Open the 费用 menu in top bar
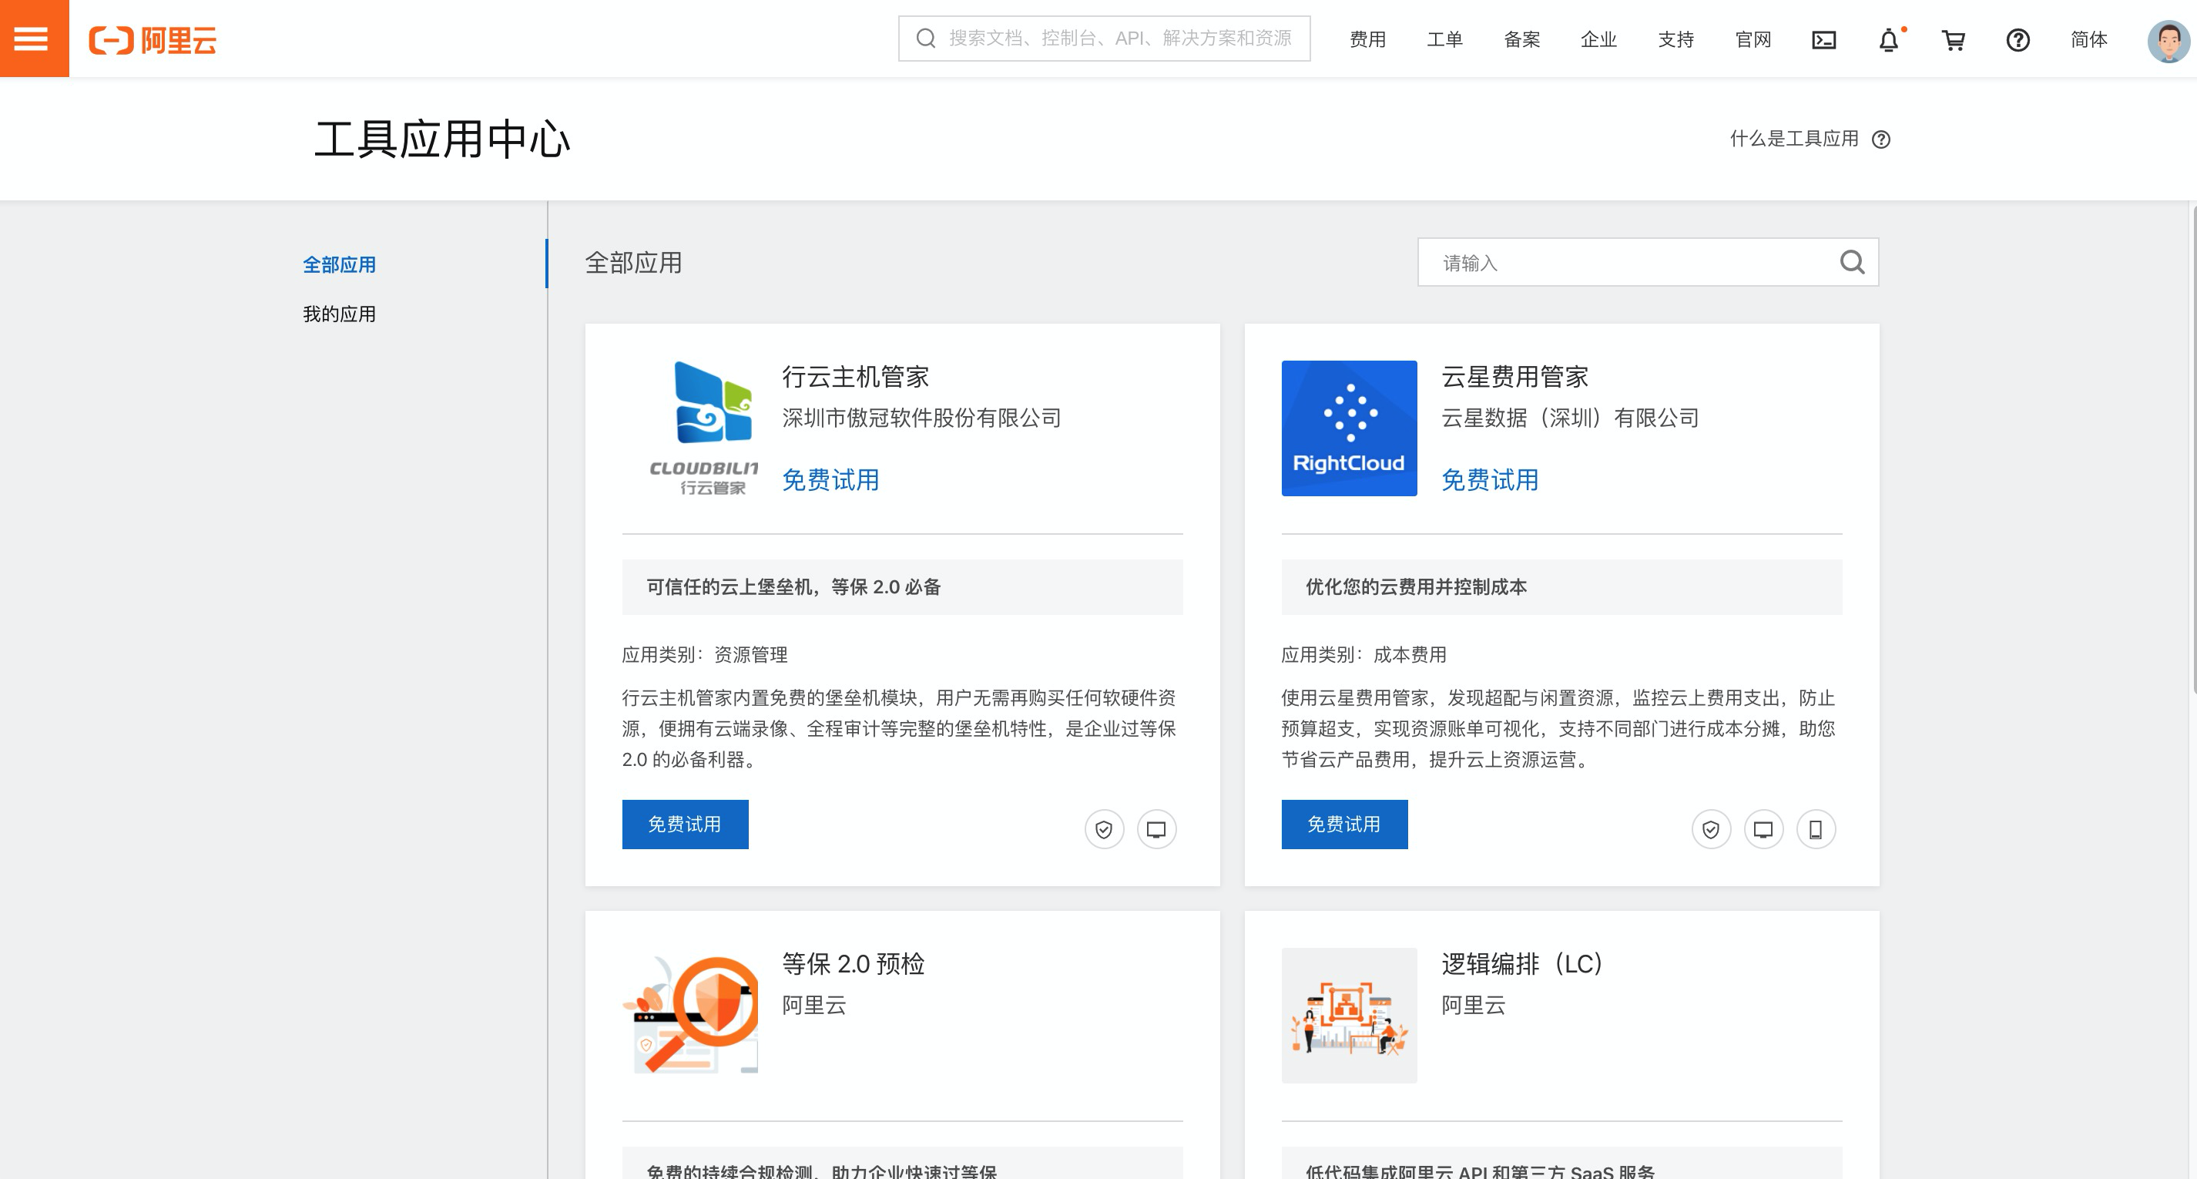Screen dimensions: 2197x1179 point(1367,39)
